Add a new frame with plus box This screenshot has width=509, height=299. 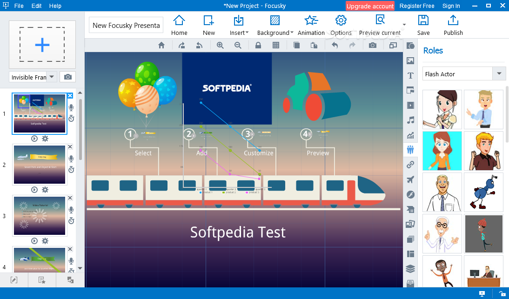[x=42, y=45]
